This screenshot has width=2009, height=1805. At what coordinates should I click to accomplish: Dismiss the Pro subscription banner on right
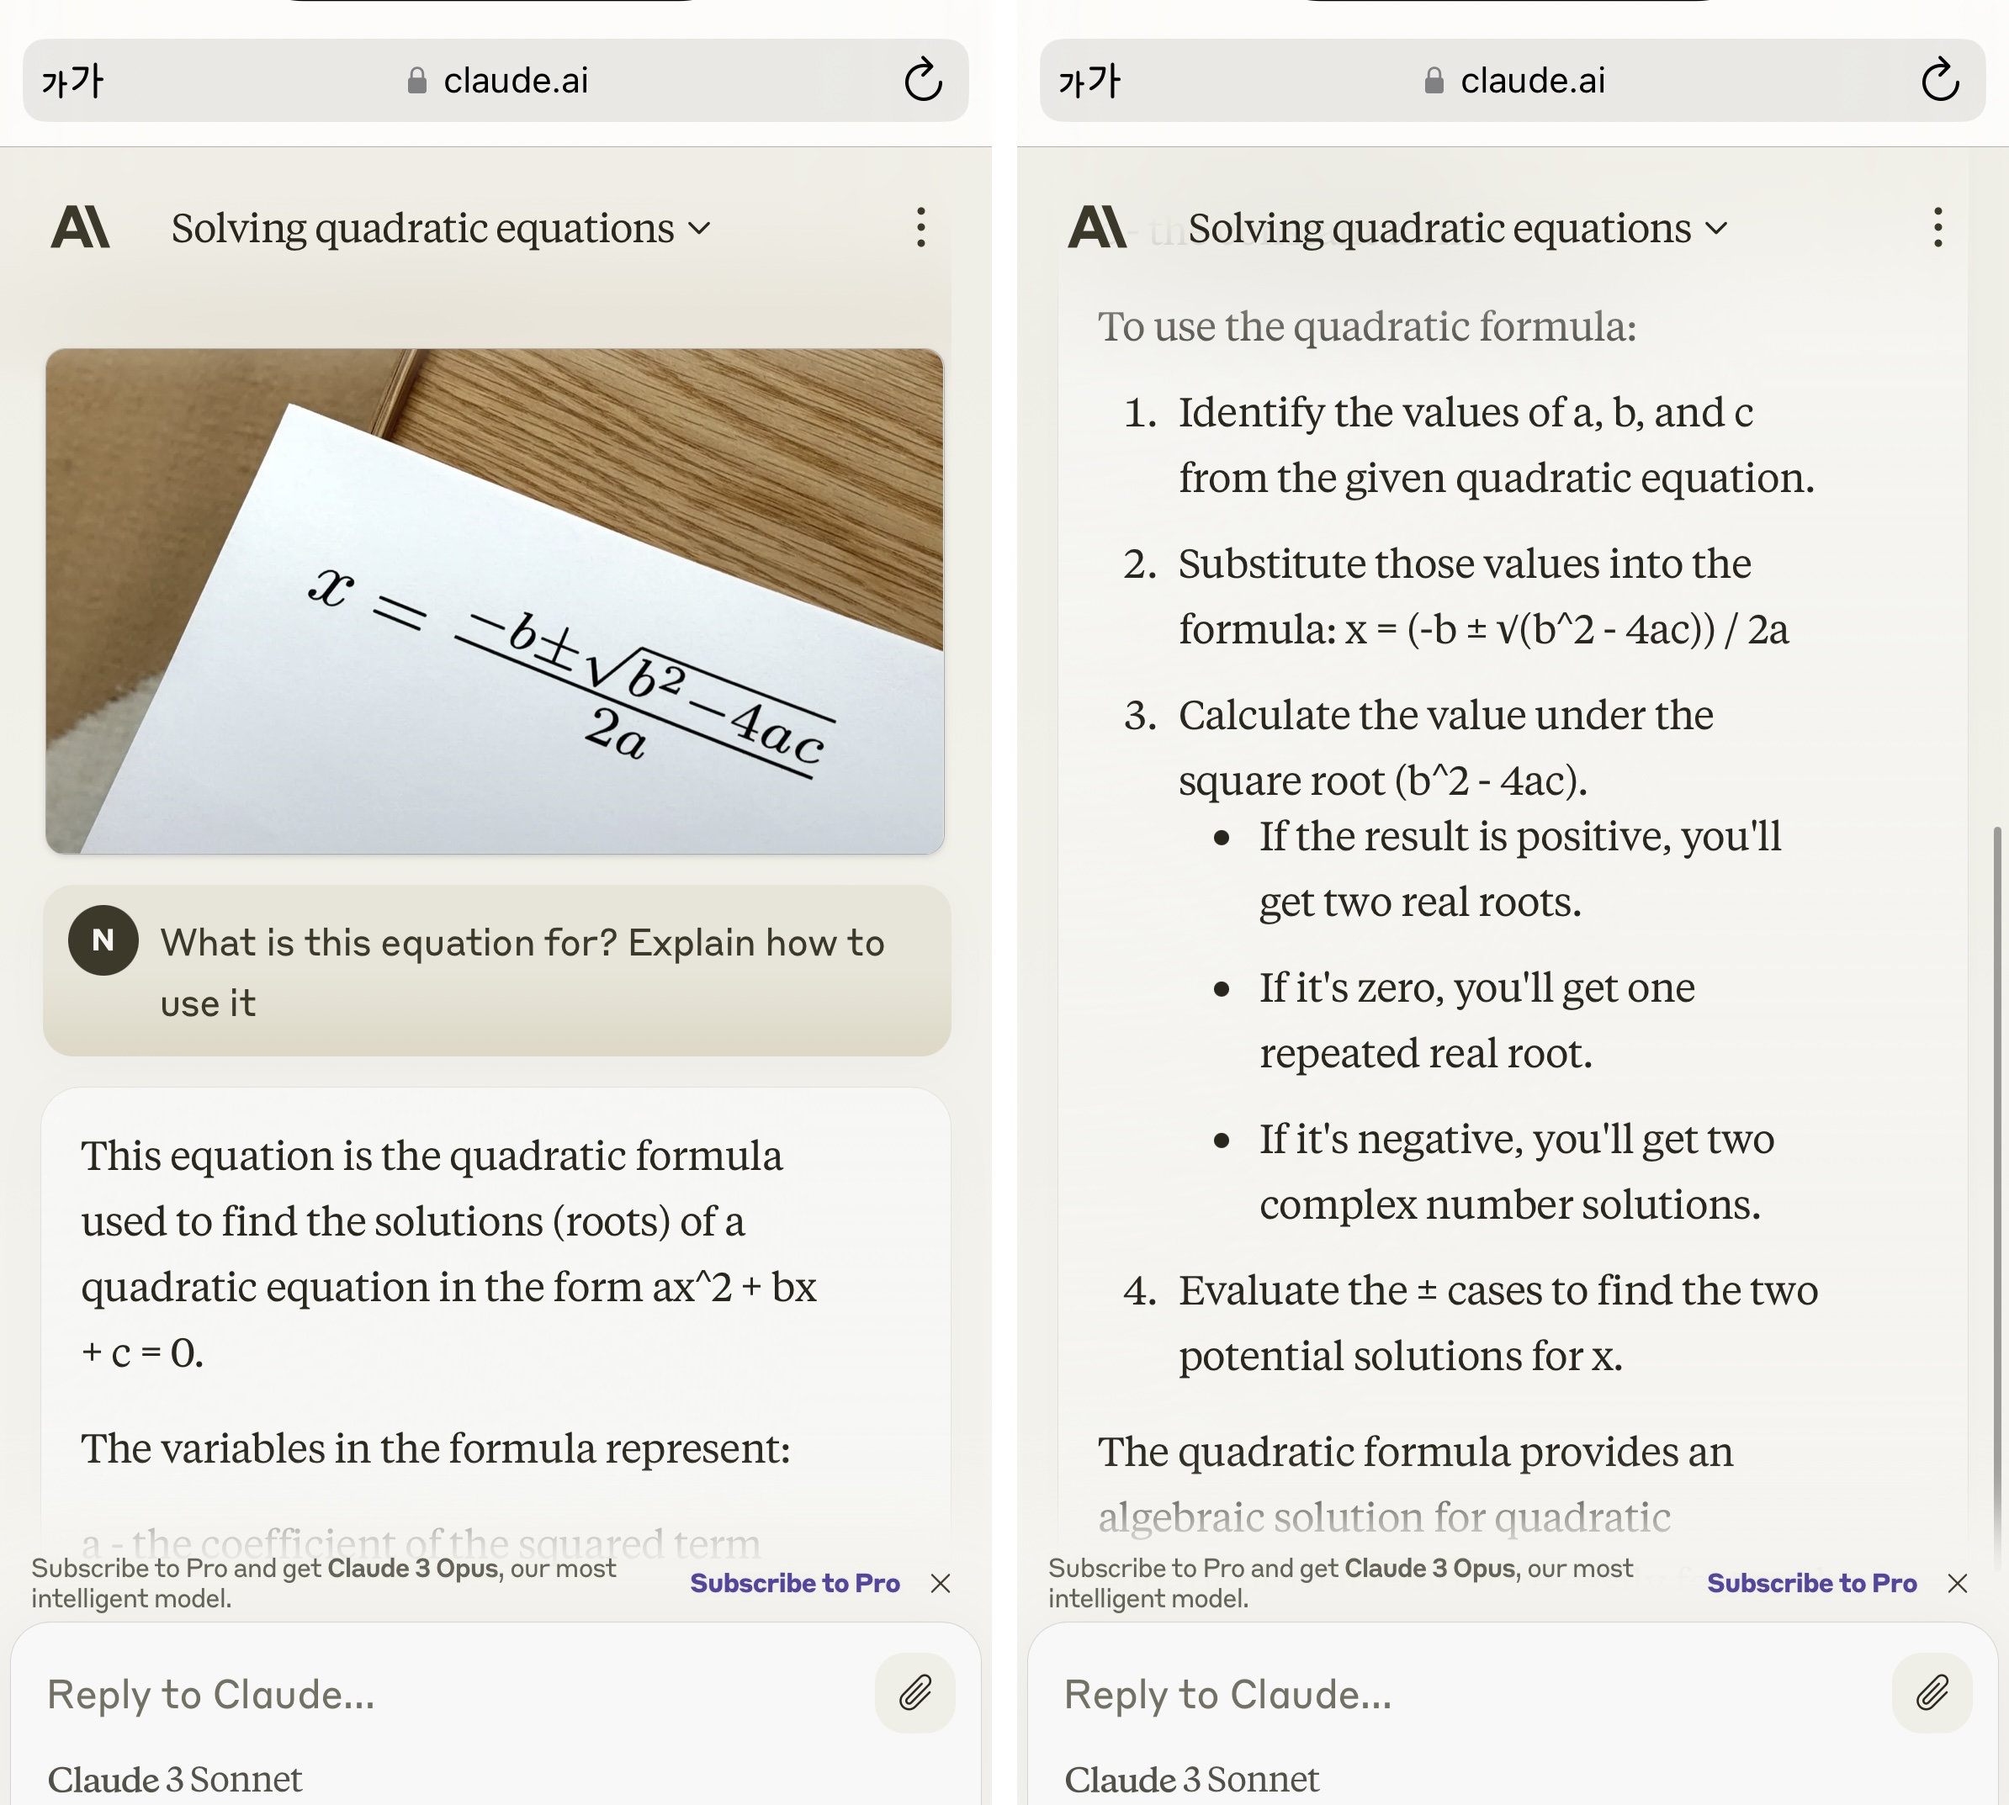pyautogui.click(x=1958, y=1583)
